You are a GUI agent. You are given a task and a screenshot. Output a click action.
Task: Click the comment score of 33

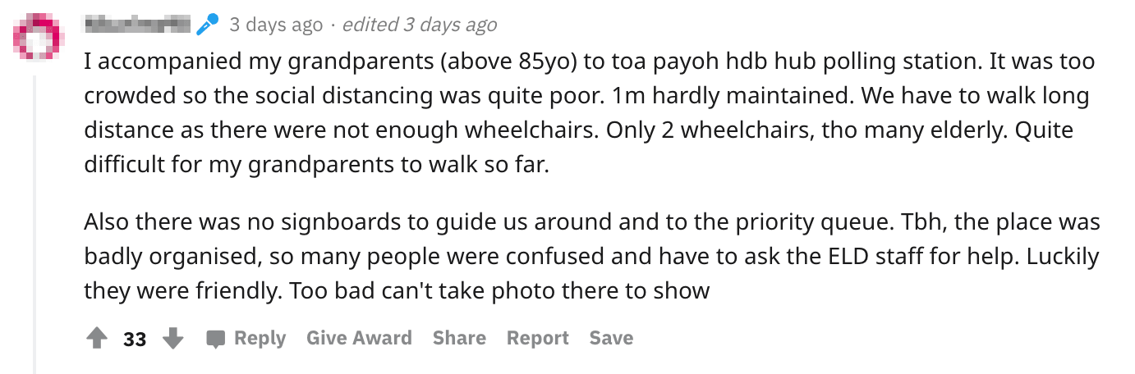point(135,339)
